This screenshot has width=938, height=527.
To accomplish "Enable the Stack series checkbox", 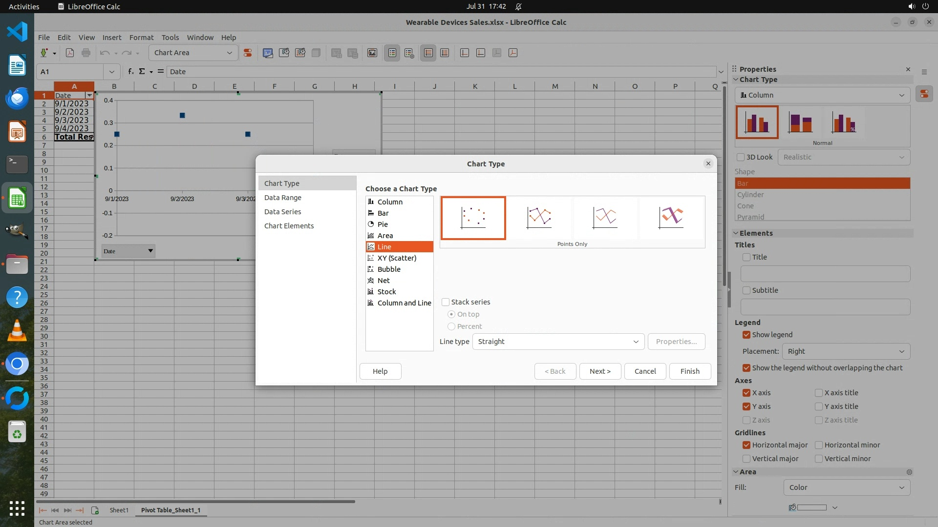I will coord(446,302).
